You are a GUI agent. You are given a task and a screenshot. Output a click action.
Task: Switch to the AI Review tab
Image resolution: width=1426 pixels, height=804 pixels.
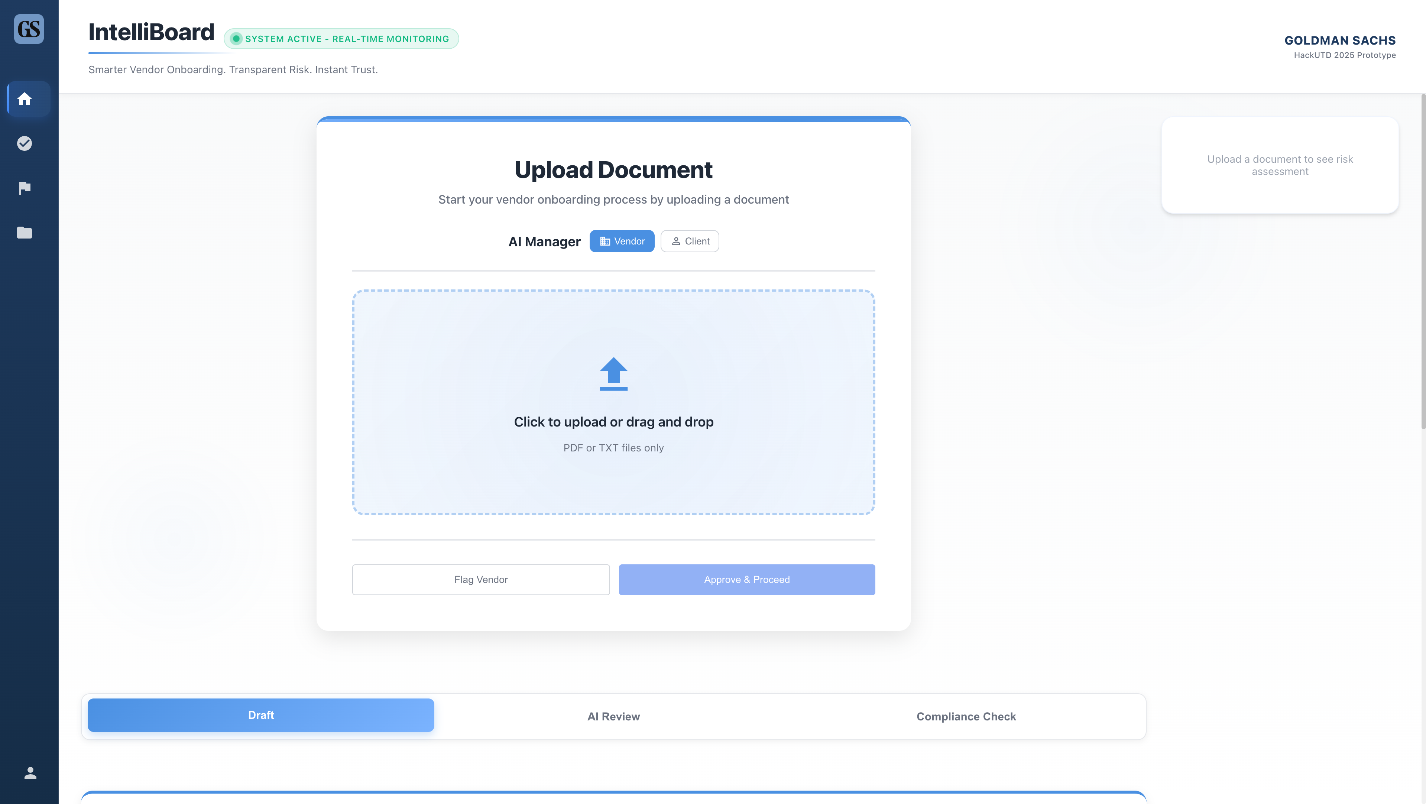[613, 717]
